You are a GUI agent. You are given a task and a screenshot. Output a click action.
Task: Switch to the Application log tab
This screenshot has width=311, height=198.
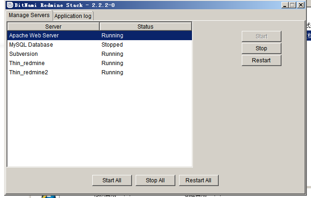pos(73,16)
